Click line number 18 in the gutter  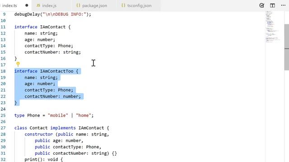[3, 71]
